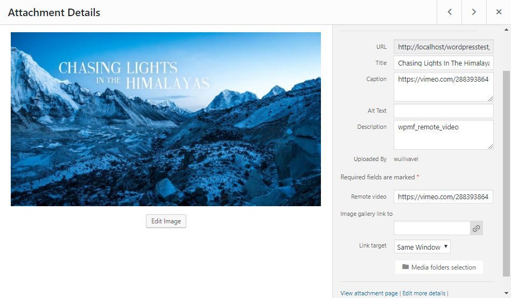The height and width of the screenshot is (298, 511).
Task: Click the link icon beside gallery link field
Action: [477, 228]
